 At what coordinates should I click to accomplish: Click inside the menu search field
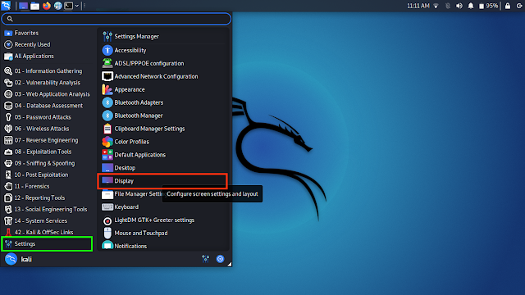click(116, 19)
